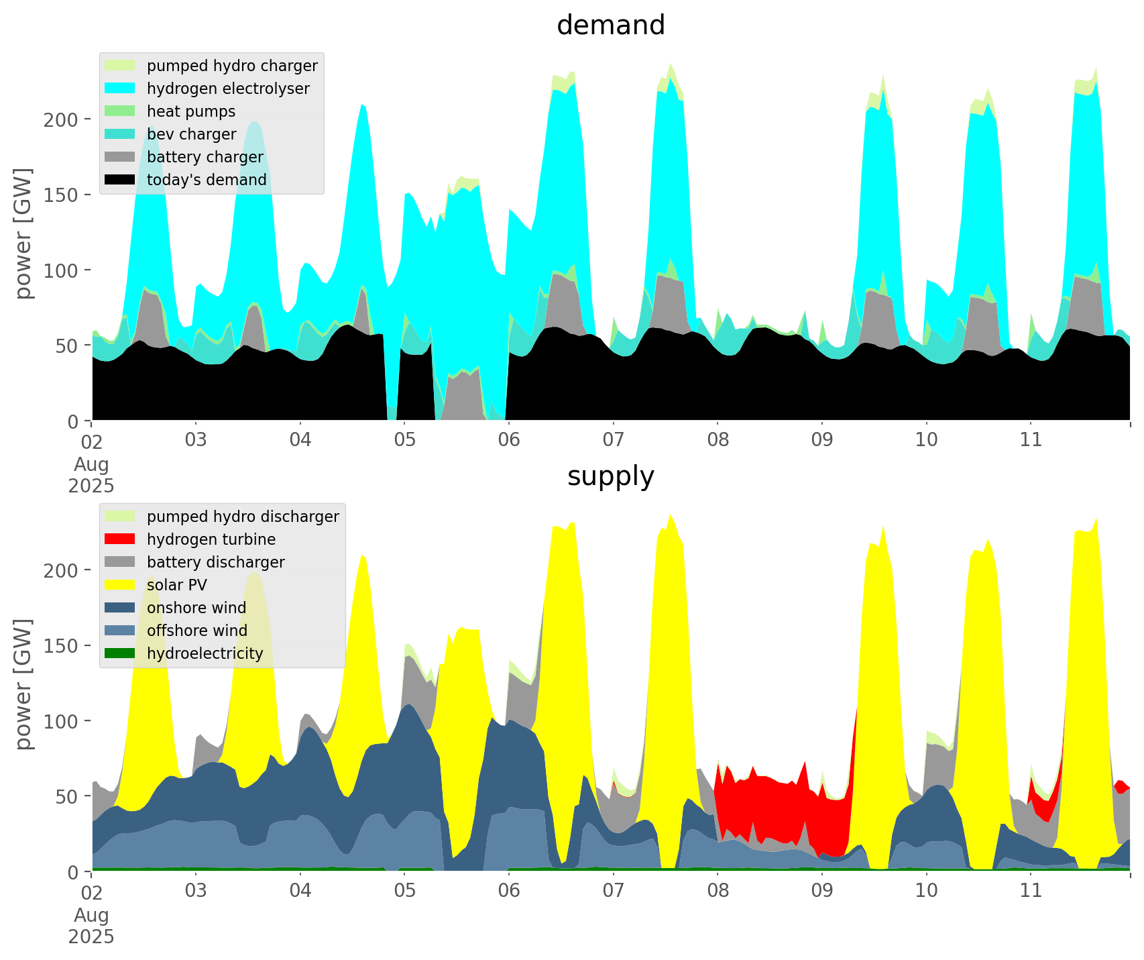Select the turquoise bev charger legend swatch
Viewport: 1144px width, 960px height.
120,134
